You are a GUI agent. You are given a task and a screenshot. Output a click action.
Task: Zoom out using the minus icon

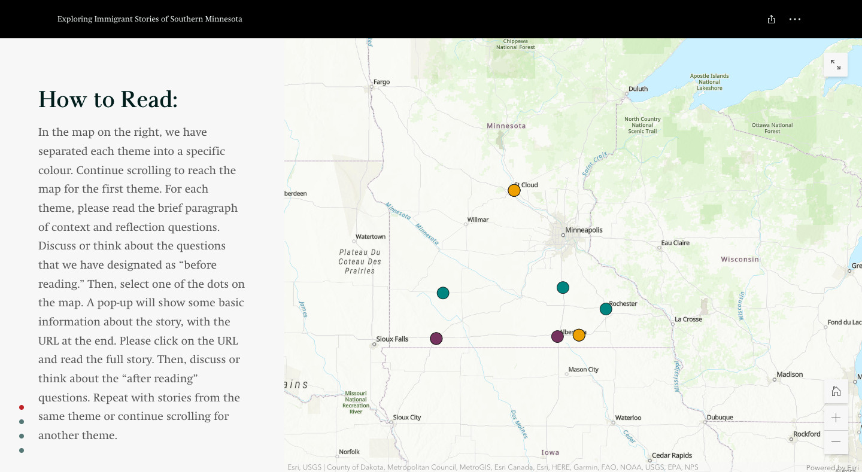point(836,441)
